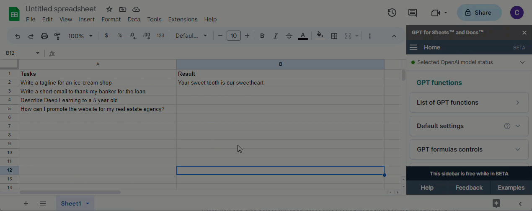Move spreadsheet to a folder
Image resolution: width=532 pixels, height=211 pixels.
[122, 9]
